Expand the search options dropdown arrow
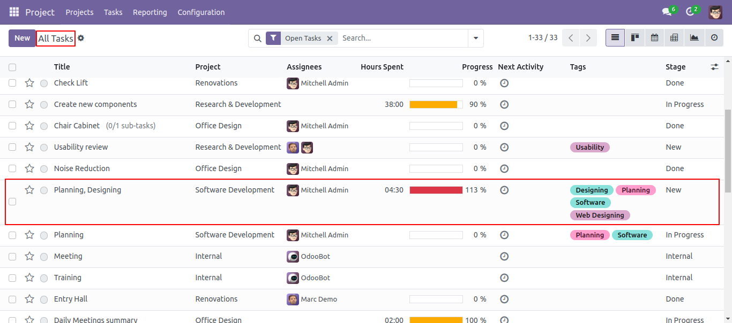This screenshot has height=323, width=732. (475, 38)
